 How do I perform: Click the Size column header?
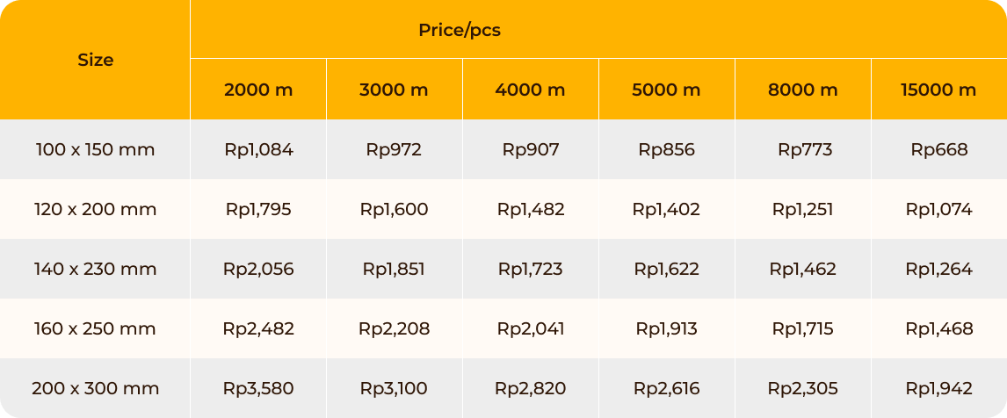pyautogui.click(x=95, y=60)
